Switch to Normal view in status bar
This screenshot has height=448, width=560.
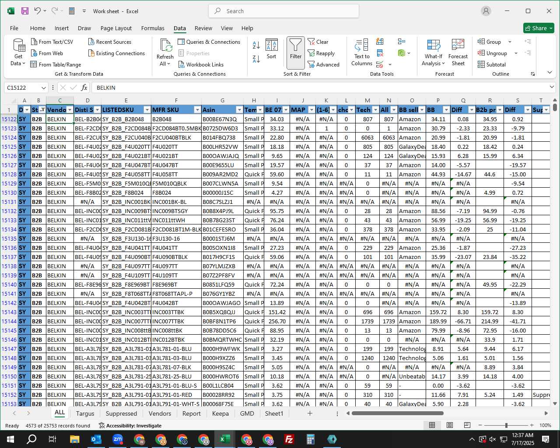[x=432, y=425]
